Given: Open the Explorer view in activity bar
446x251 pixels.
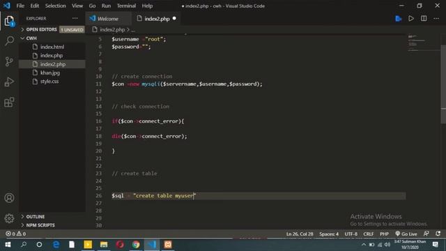Looking at the screenshot, I should coord(9,21).
